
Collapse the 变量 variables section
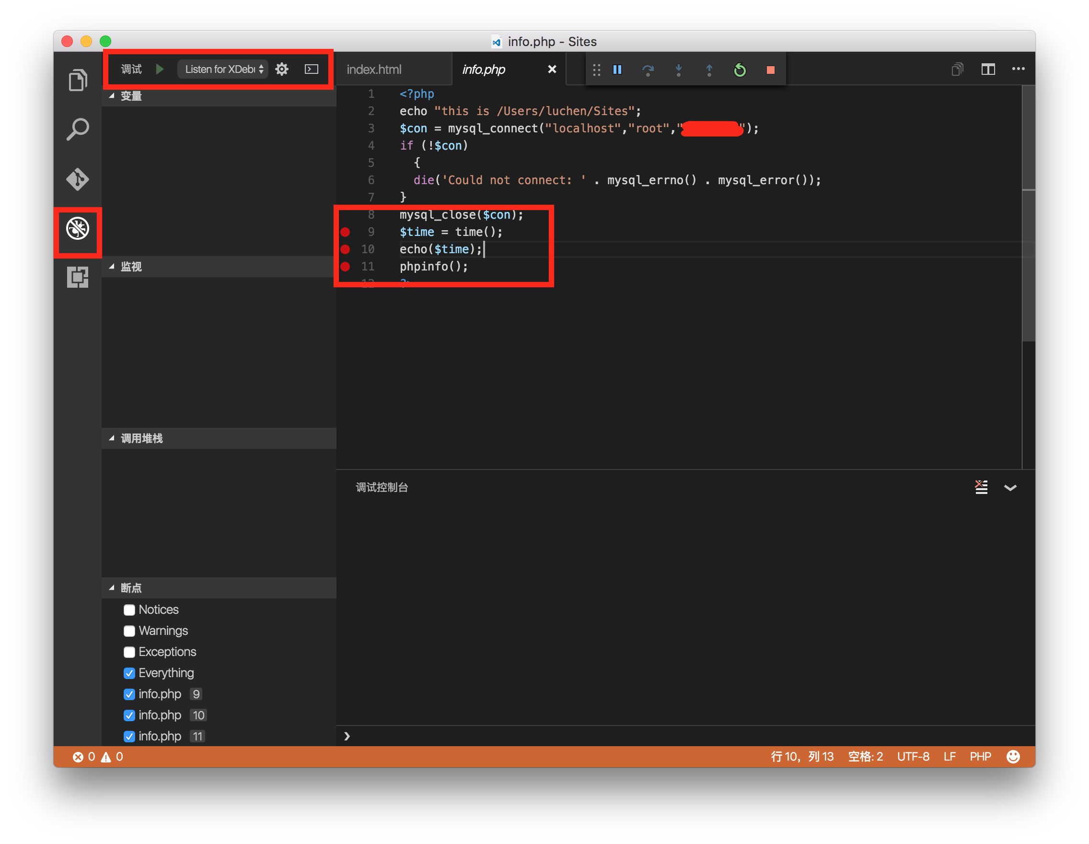[x=219, y=96]
